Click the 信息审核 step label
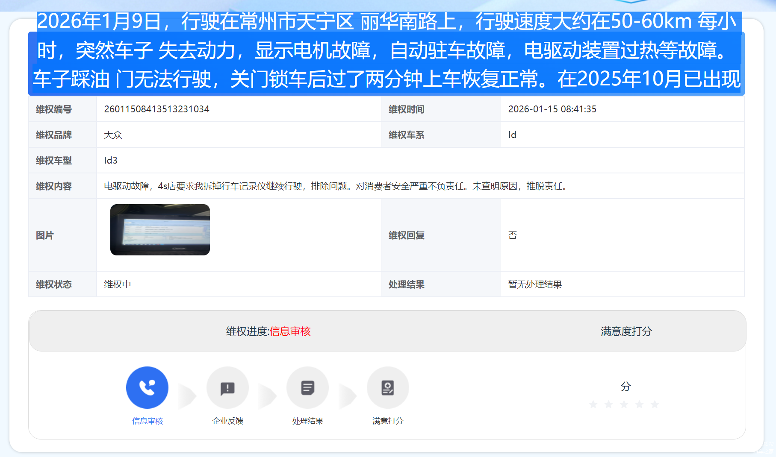 click(148, 421)
